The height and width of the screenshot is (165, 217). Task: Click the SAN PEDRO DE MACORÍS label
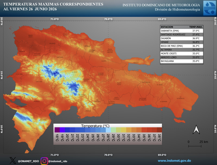pos(143,99)
